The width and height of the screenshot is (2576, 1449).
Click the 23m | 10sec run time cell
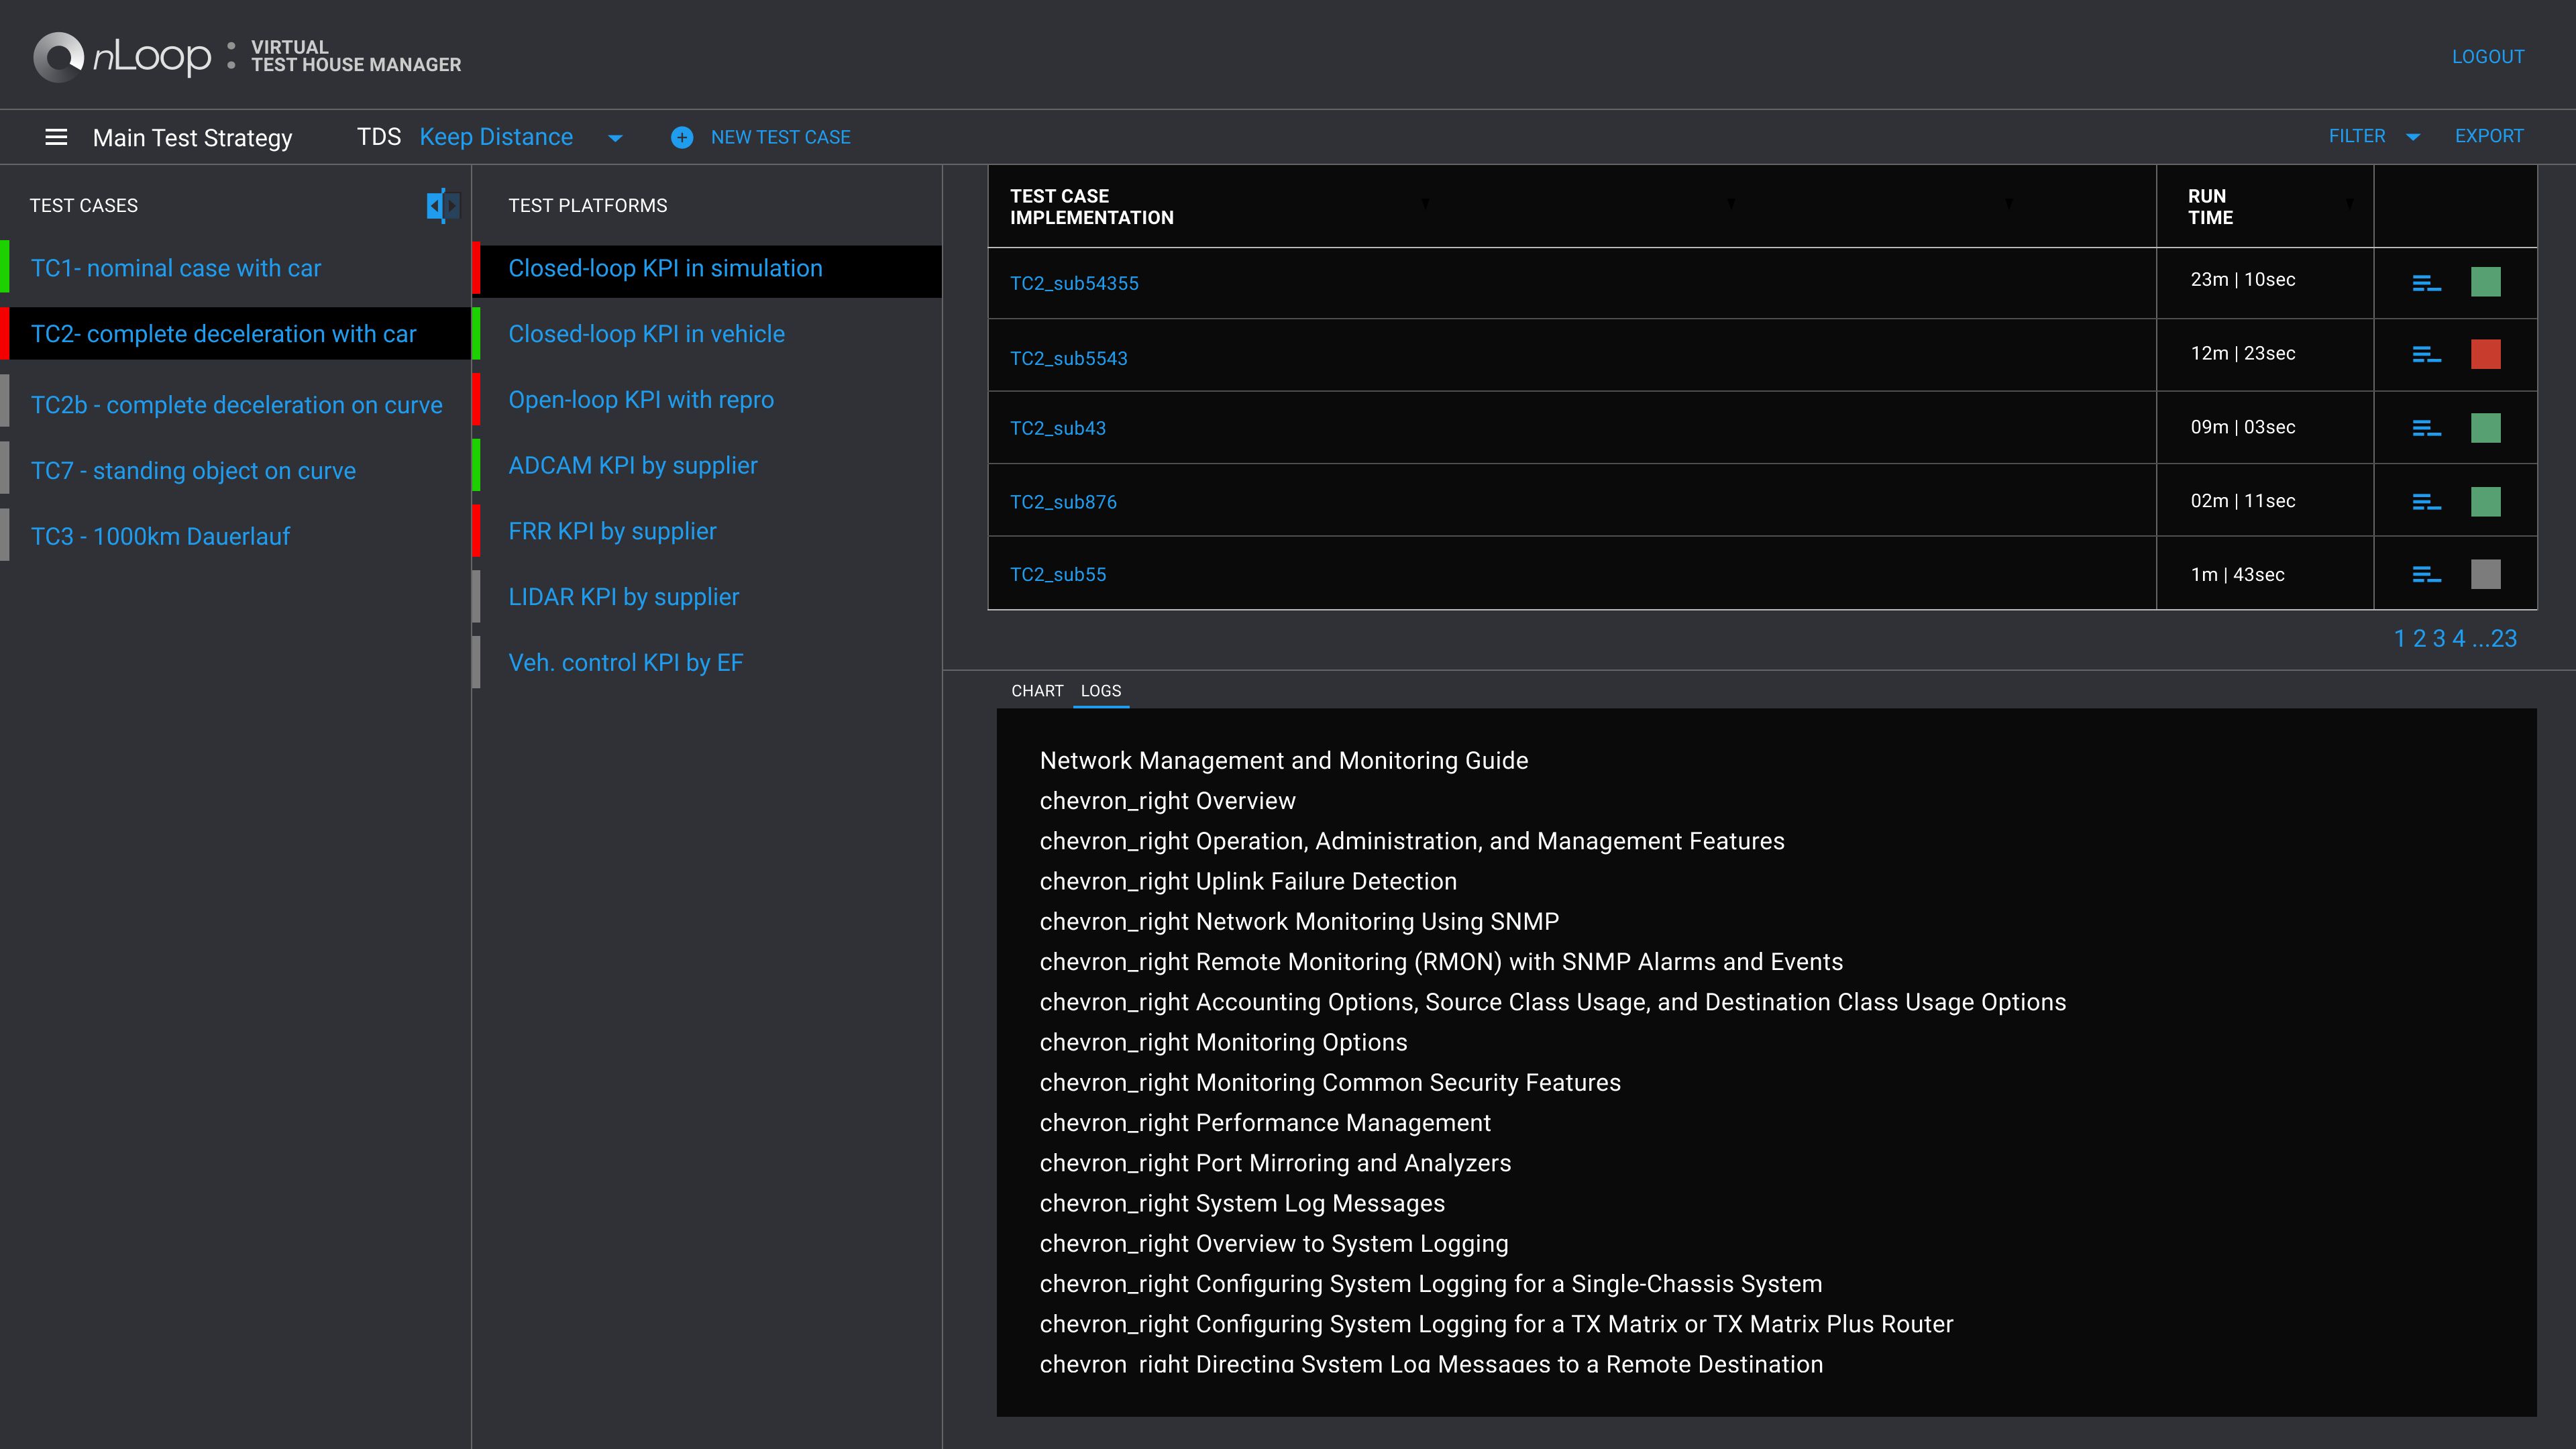pyautogui.click(x=2243, y=280)
